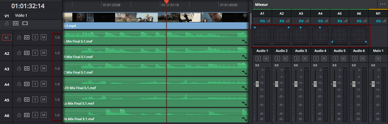388x124 pixels.
Task: Lock track A5 with padlock icon
Action: (x=19, y=100)
